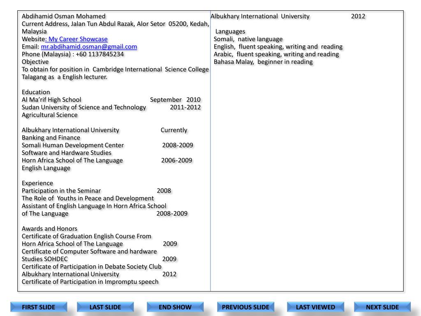Viewport: 421px width, 316px height.
Task: Go back with PREVIOUS SLIDE button
Action: [x=245, y=307]
